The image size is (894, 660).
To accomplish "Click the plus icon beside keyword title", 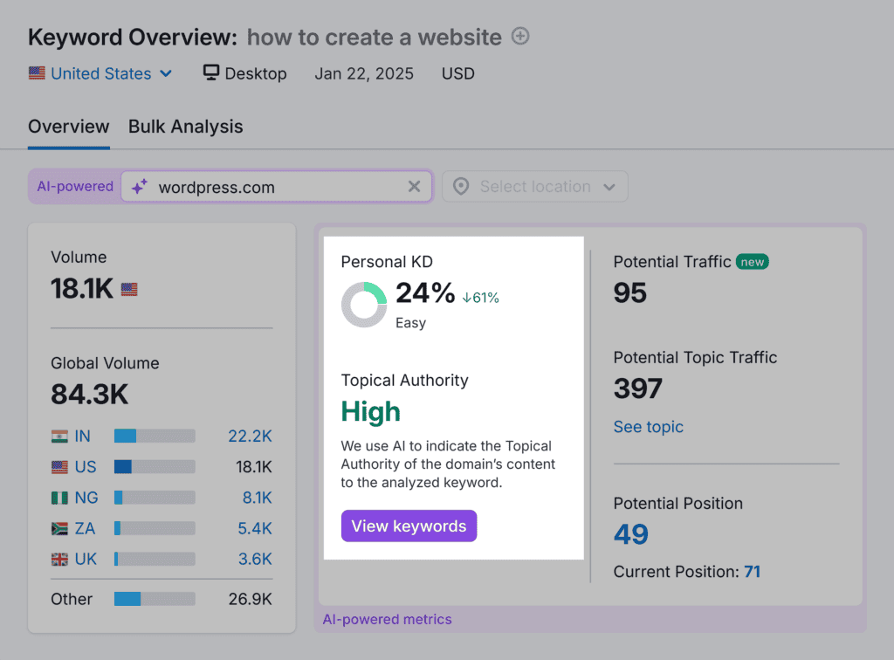I will pos(520,37).
